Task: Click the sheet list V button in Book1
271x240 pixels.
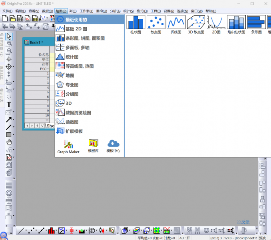Action: pyautogui.click(x=42, y=126)
